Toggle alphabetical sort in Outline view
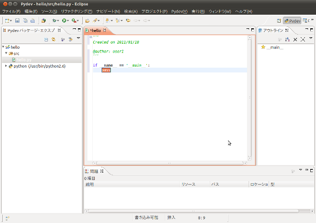Viewport: 316px width, 223px height. (x=288, y=39)
